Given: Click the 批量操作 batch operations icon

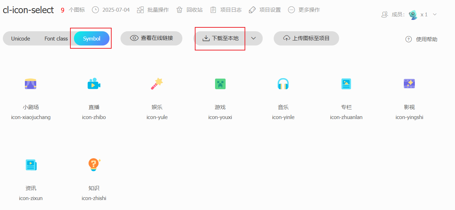Looking at the screenshot, I should tap(140, 10).
